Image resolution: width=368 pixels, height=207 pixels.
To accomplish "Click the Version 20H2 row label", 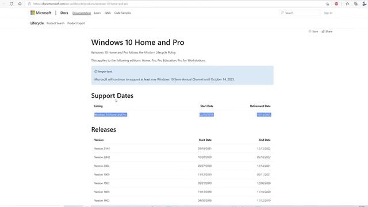I will click(102, 157).
